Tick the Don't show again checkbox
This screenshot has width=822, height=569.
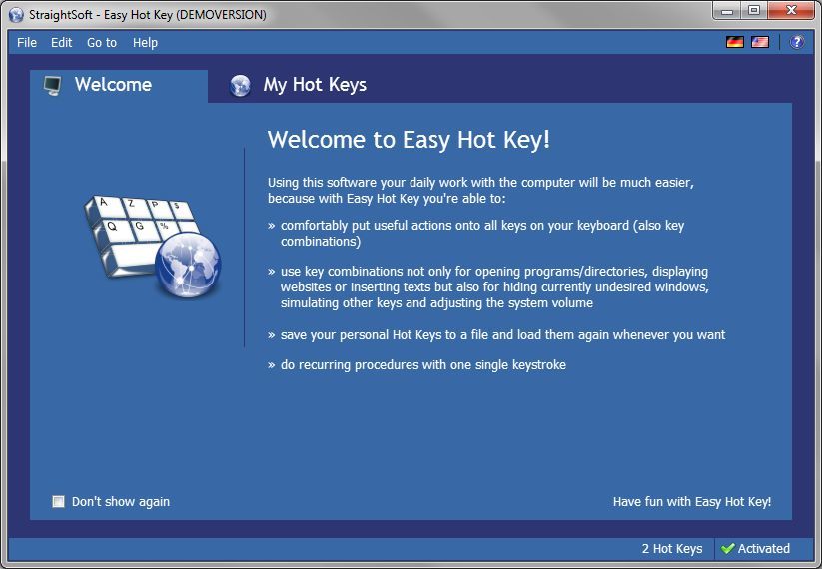point(58,501)
